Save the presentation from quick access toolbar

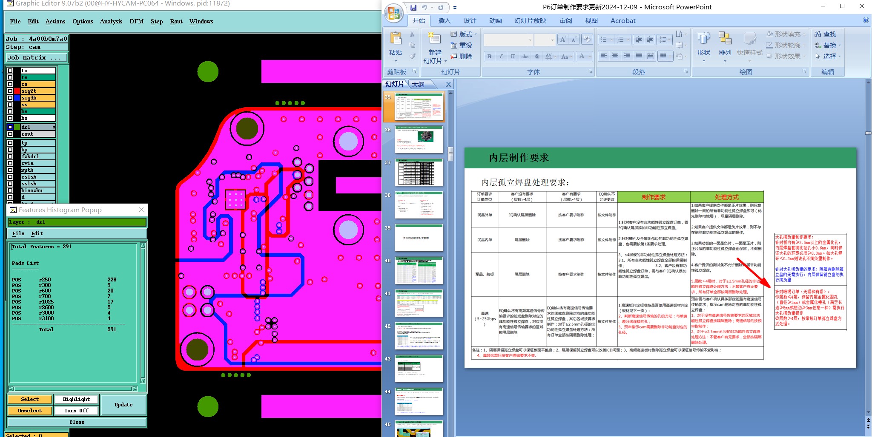point(413,8)
